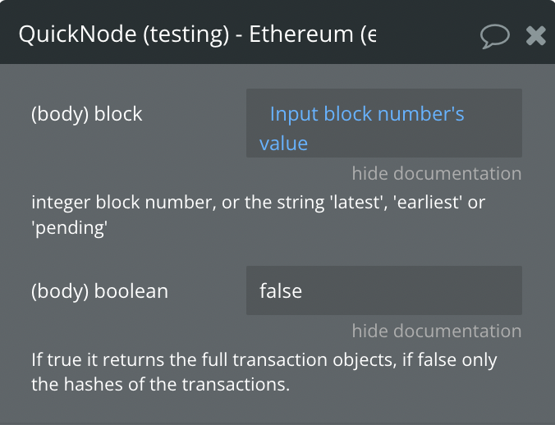This screenshot has width=555, height=425.
Task: Click the "(body) boolean" parameter label
Action: [x=99, y=291]
